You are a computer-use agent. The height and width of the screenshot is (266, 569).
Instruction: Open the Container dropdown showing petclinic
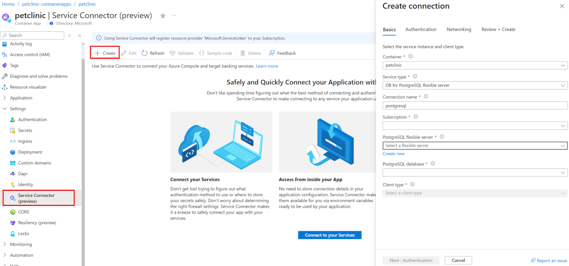(x=475, y=65)
